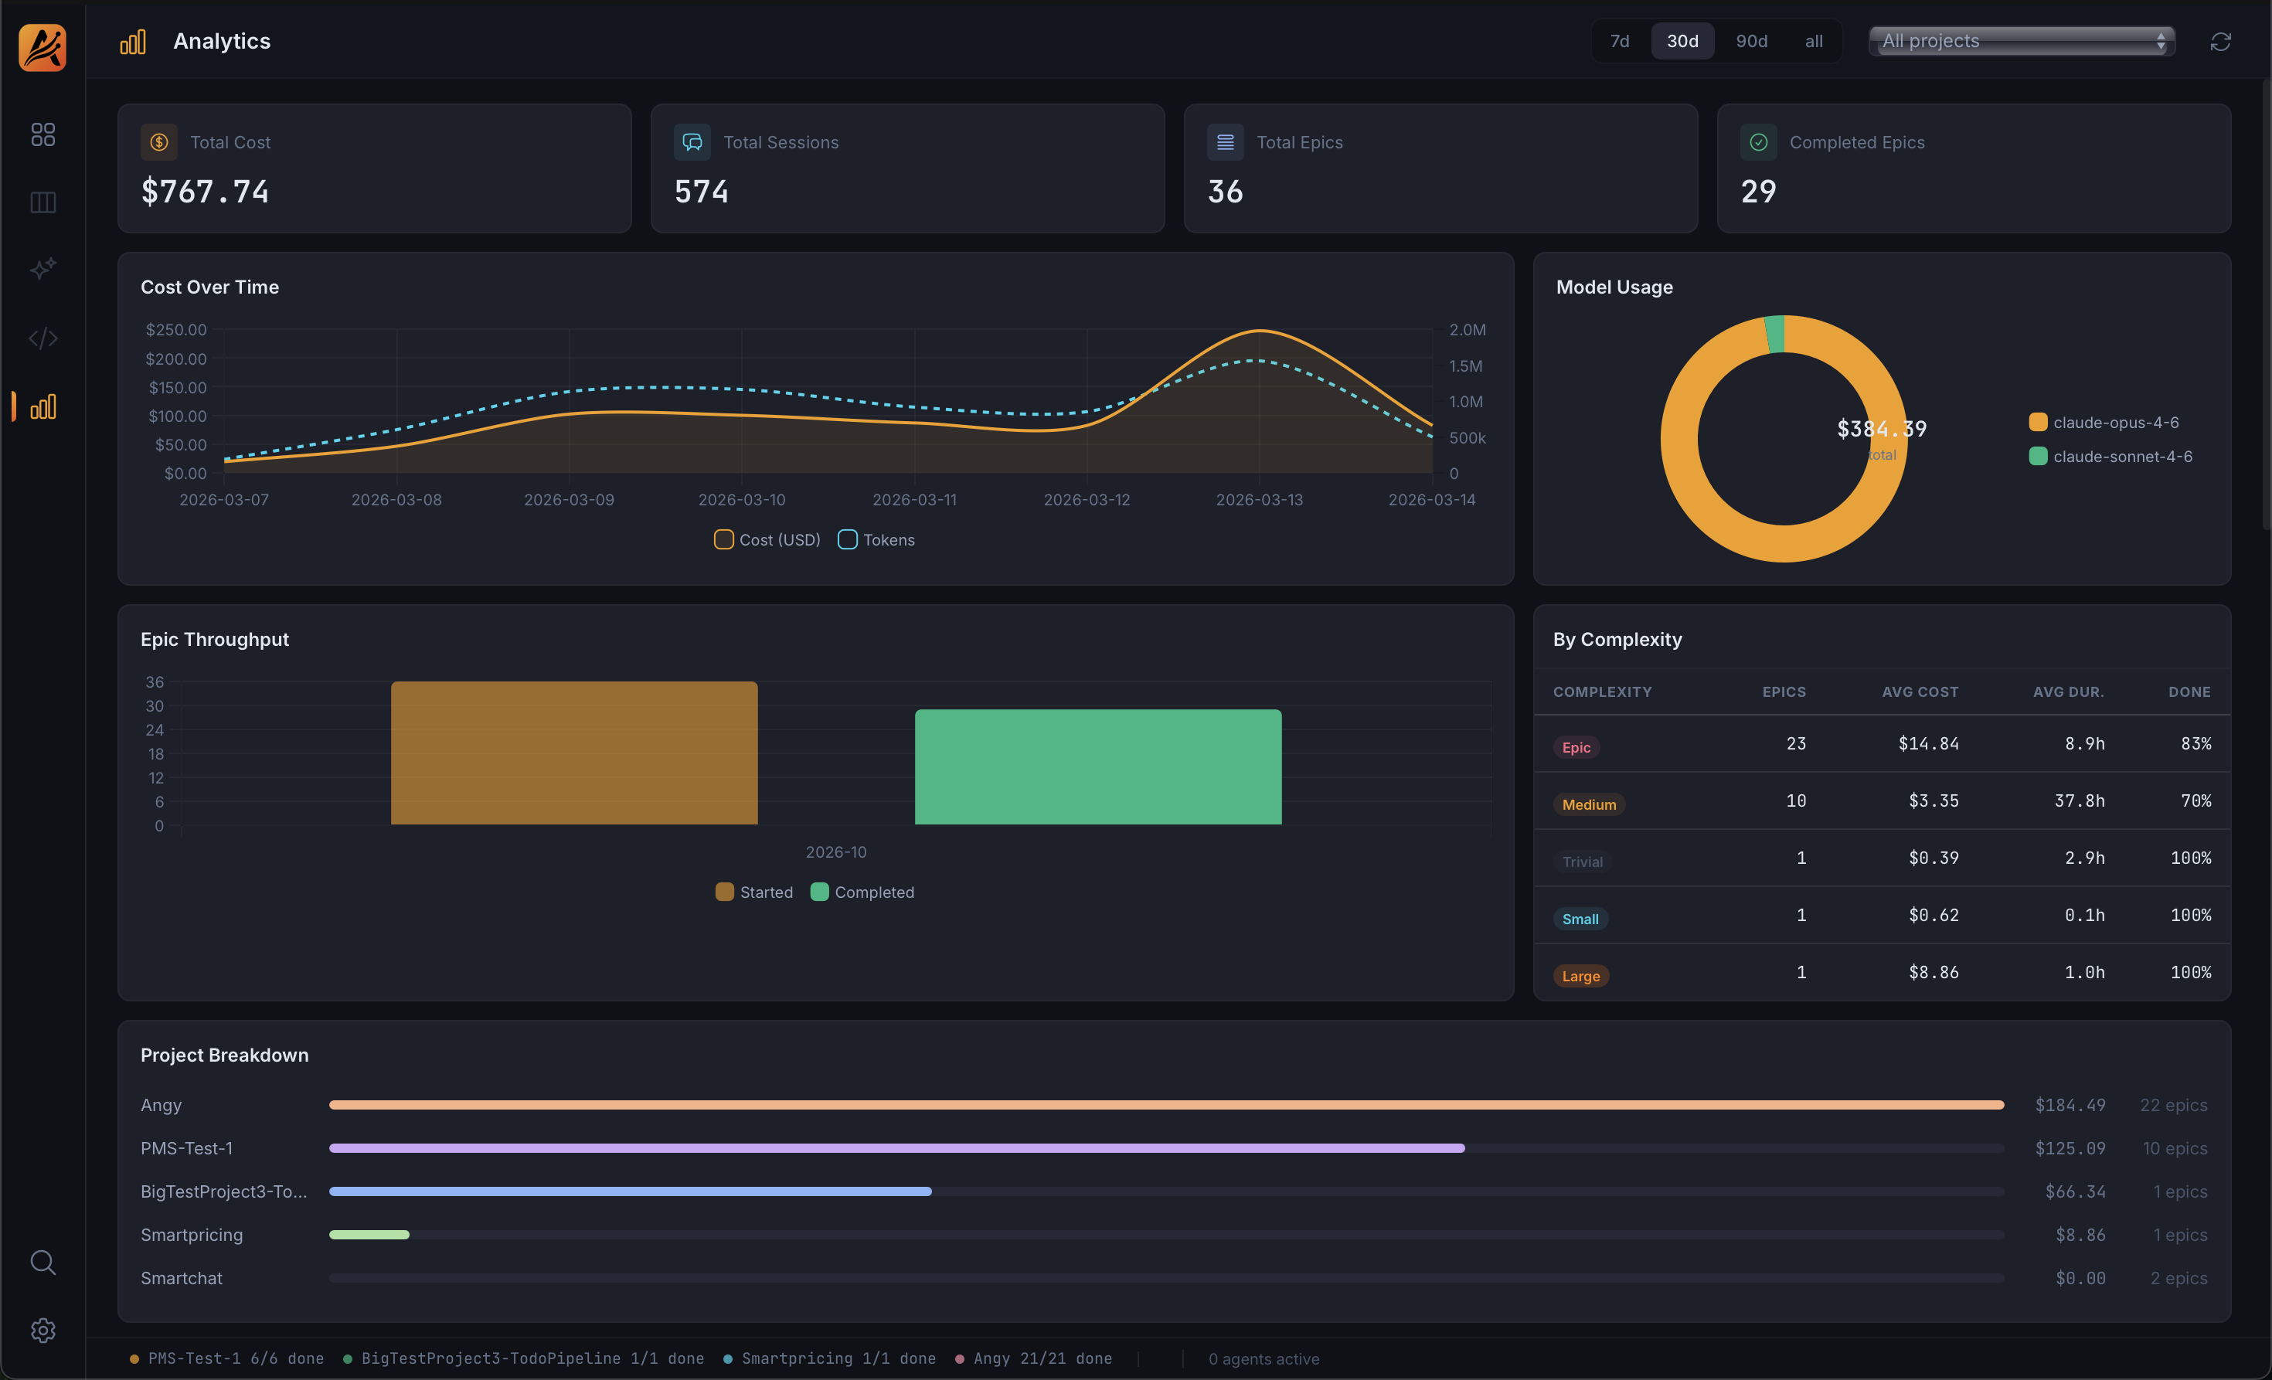Toggle the Started legend in Epic Throughput
The width and height of the screenshot is (2272, 1380).
(x=725, y=892)
